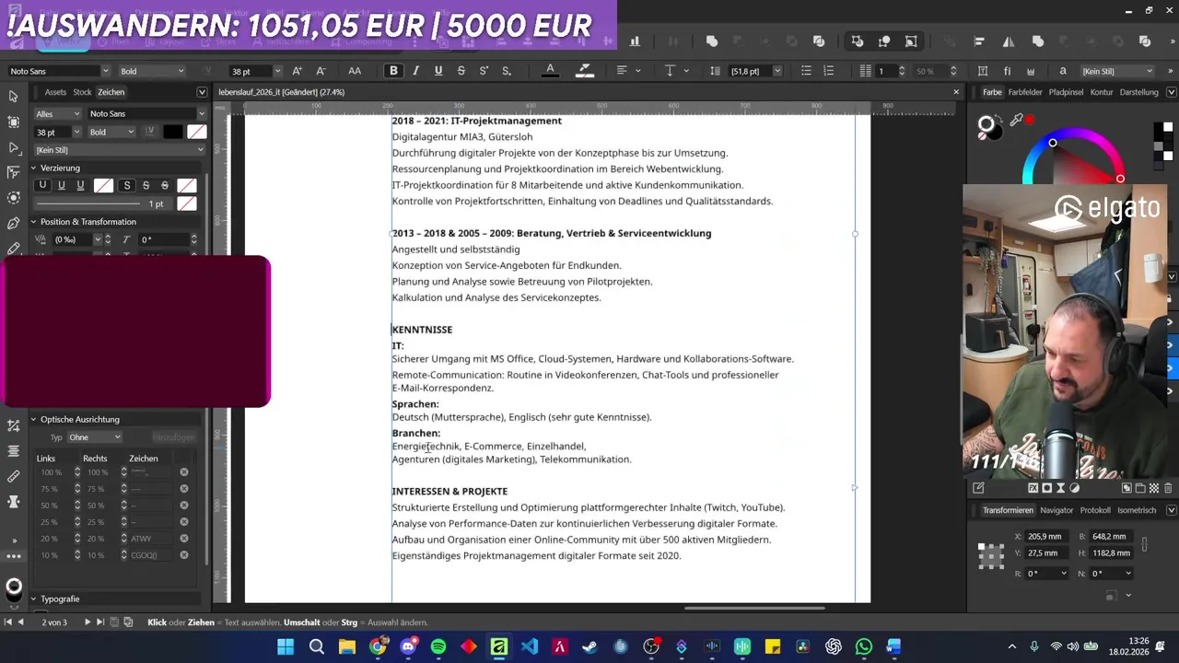Remove the CGOQ() optical alignment row
1179x663 pixels.
point(184,555)
